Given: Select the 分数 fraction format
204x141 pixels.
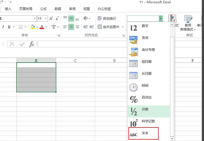Looking at the screenshot, I should pyautogui.click(x=149, y=112).
